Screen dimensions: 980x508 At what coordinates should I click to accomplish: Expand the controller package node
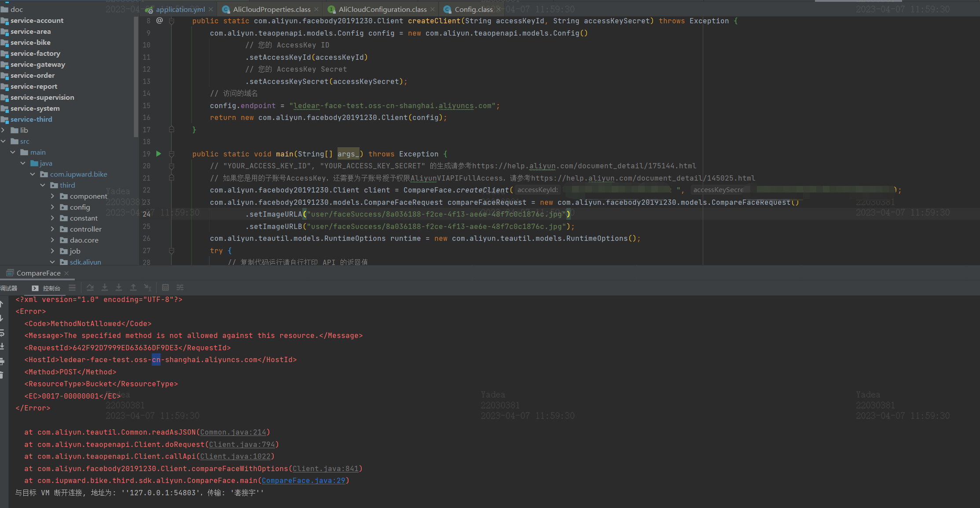click(53, 229)
